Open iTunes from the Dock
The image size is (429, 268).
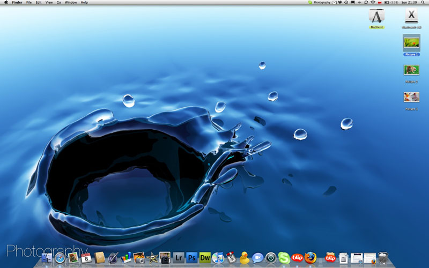(218, 258)
